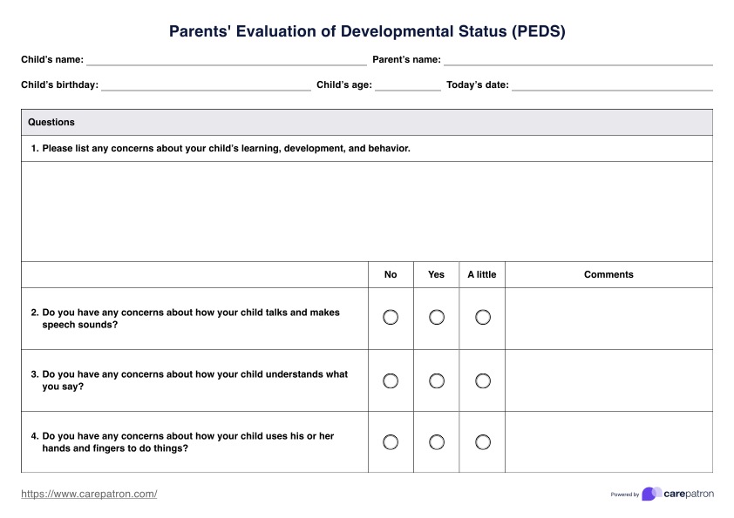The image size is (734, 518).
Task: Select Yes for question 4 hands and fingers
Action: (437, 442)
